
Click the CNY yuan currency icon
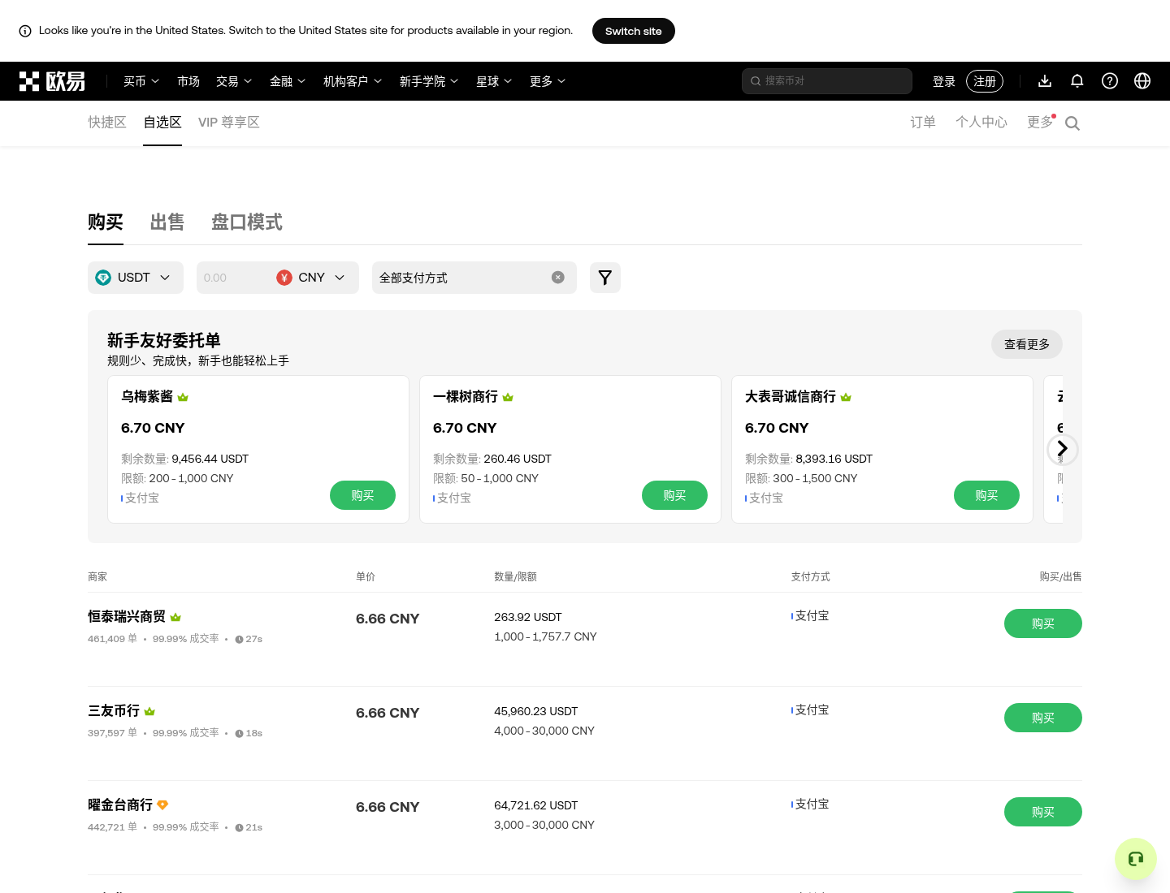[284, 278]
